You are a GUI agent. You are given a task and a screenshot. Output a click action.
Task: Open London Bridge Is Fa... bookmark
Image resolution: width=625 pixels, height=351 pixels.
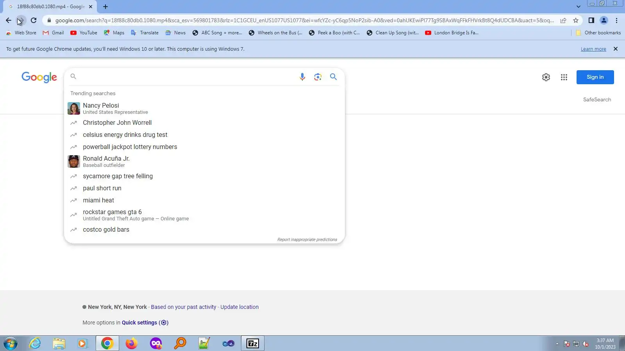tap(452, 33)
